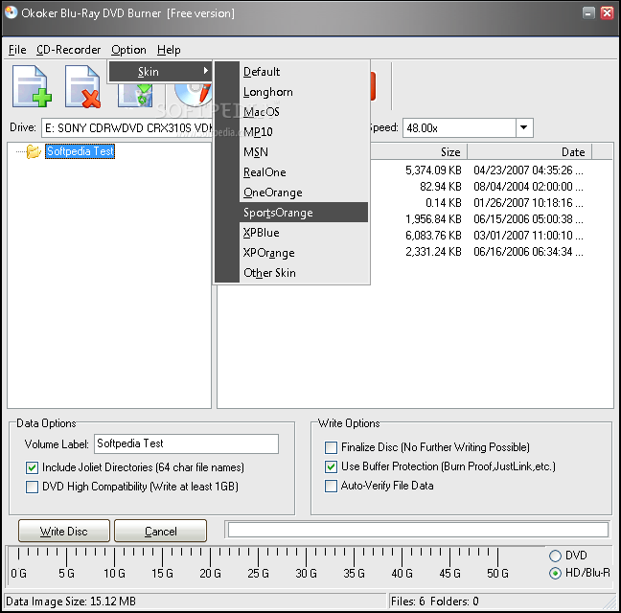
Task: Select the Softpedia Test tree item
Action: click(80, 151)
